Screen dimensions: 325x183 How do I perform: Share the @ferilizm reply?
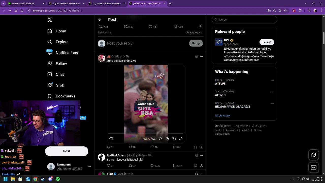[x=201, y=147]
